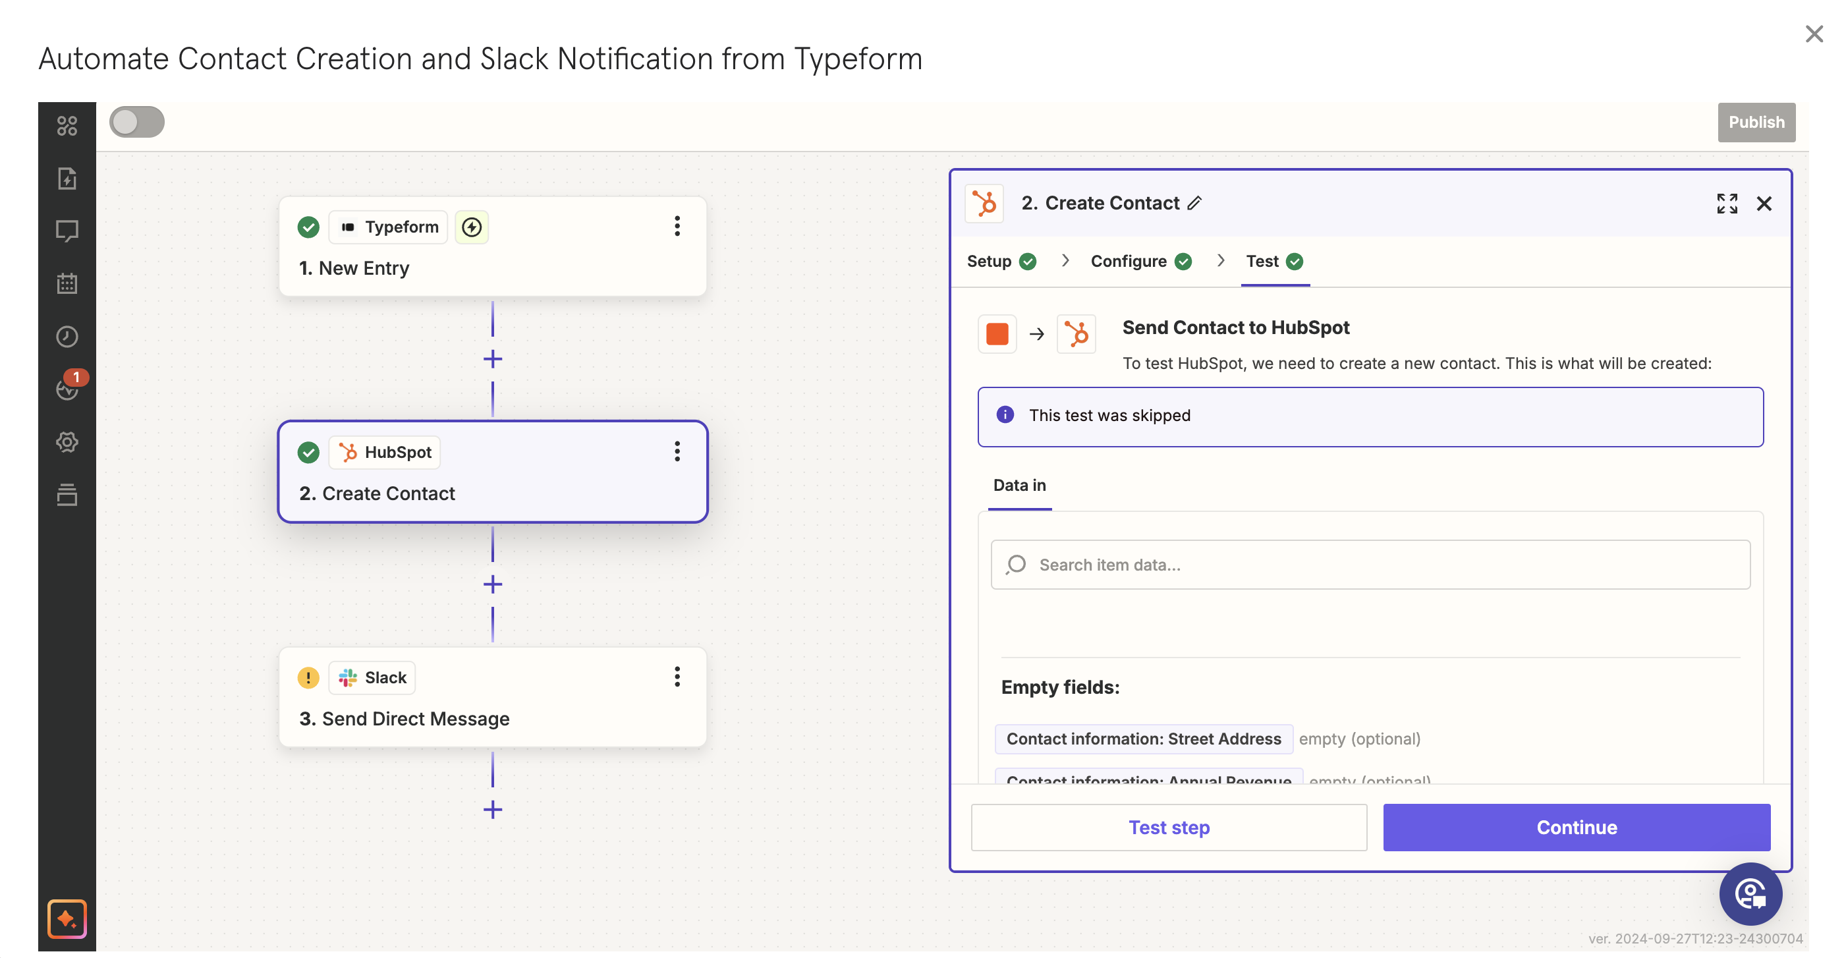Open the calendar schedule icon in sidebar

67,283
